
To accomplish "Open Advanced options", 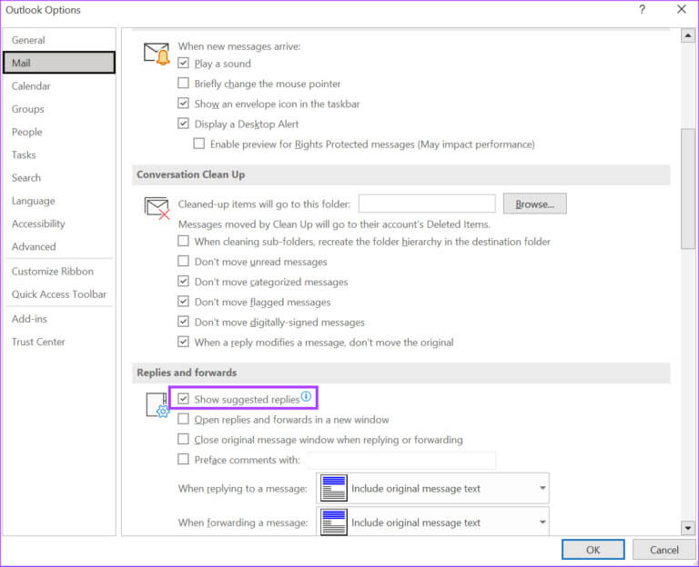I will (x=59, y=246).
